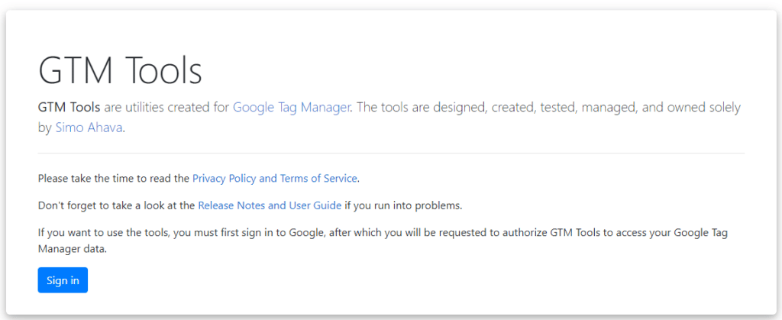Open the Google Tag Manager link
Viewport: 782px width, 320px height.
(x=291, y=107)
